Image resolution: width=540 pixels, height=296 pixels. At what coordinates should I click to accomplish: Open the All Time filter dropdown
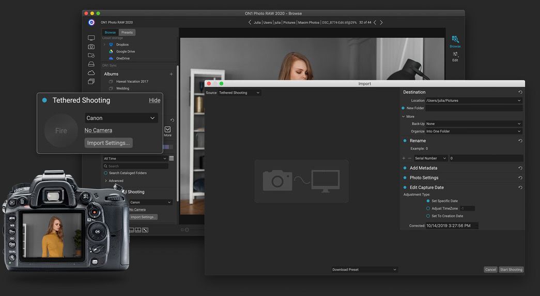135,158
